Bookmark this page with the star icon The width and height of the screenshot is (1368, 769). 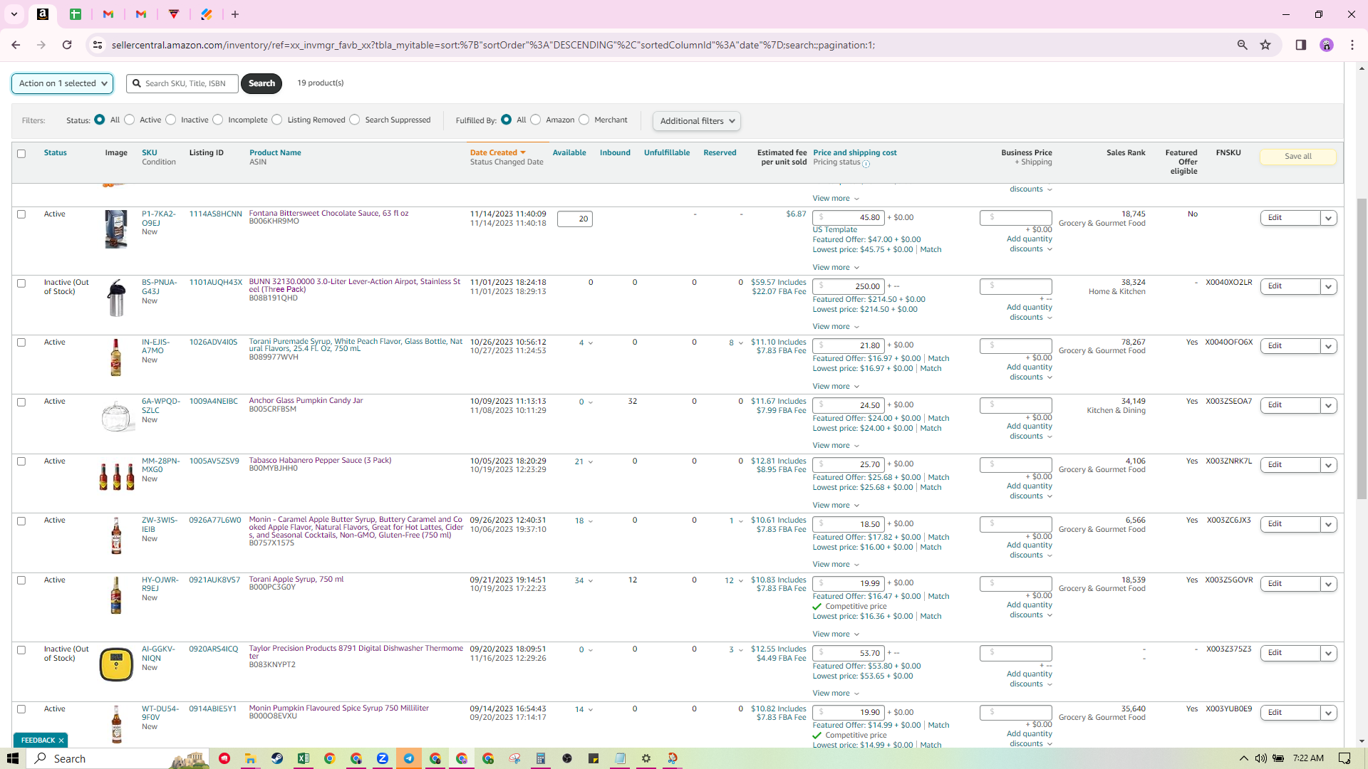pyautogui.click(x=1265, y=45)
